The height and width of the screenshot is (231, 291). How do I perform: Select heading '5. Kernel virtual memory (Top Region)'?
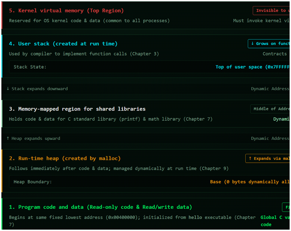click(66, 11)
